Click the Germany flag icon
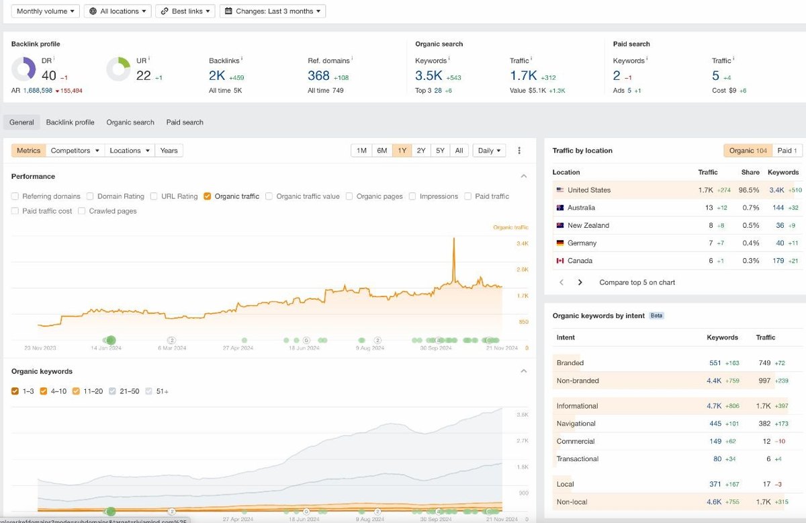The height and width of the screenshot is (523, 806). (x=560, y=243)
